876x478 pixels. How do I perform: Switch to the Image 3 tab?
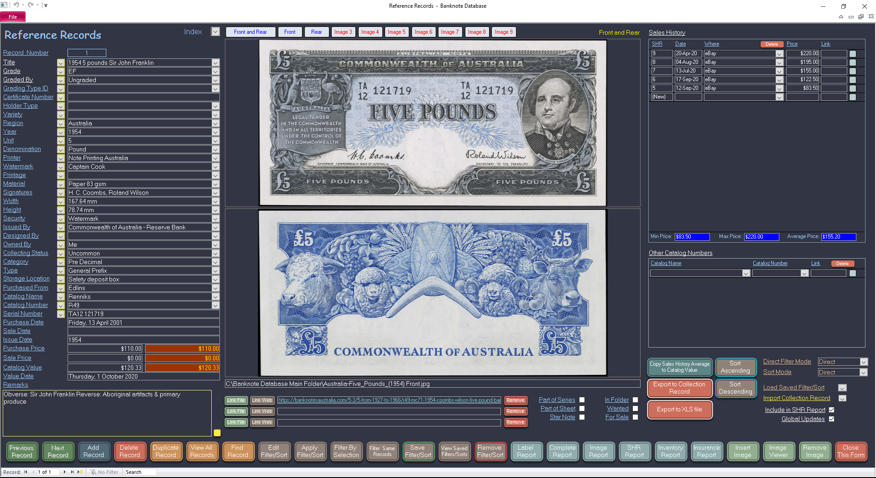pos(343,32)
